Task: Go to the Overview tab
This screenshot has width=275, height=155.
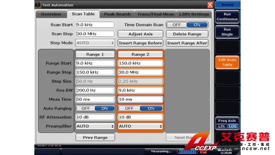Action: tap(51, 14)
